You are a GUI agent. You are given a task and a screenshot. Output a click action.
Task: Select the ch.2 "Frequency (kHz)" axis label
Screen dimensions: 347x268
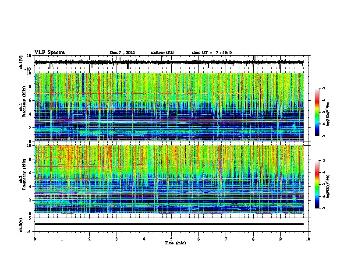pos(24,174)
